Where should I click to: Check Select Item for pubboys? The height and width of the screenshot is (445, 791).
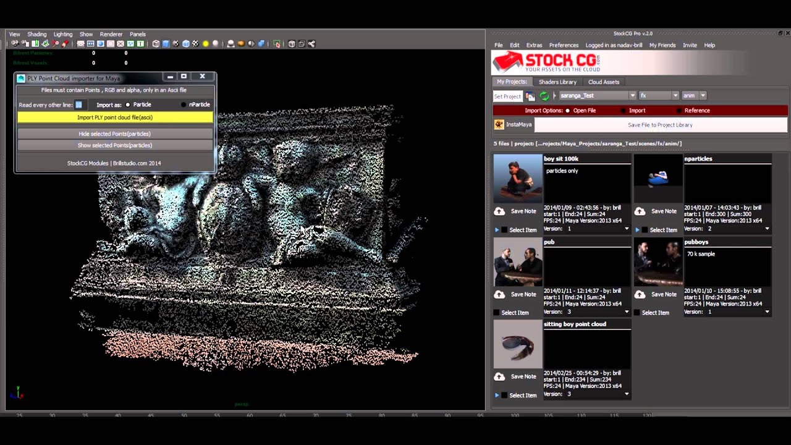(637, 313)
